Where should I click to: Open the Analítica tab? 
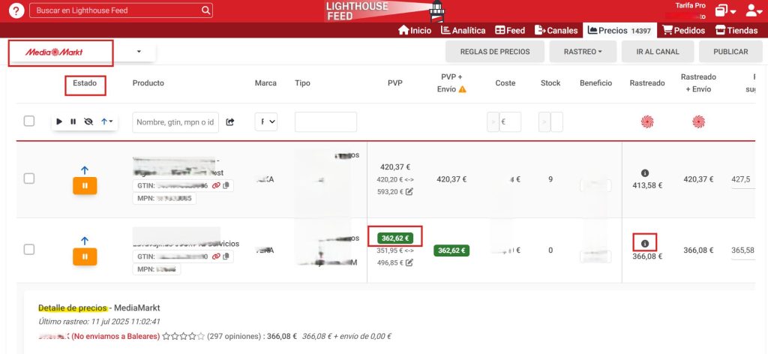(x=463, y=30)
